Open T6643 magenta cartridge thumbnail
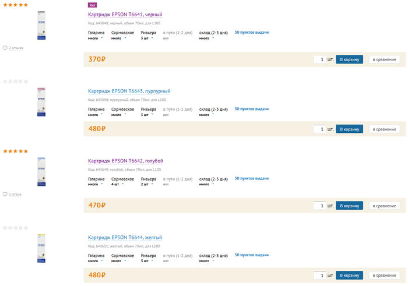 (x=41, y=102)
